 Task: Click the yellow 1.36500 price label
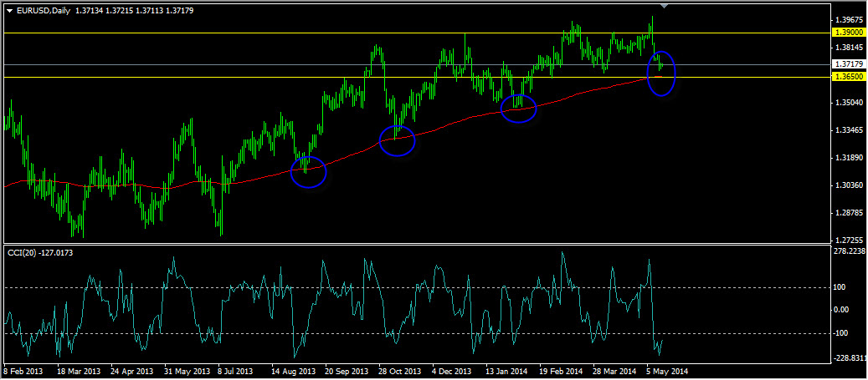tap(850, 78)
